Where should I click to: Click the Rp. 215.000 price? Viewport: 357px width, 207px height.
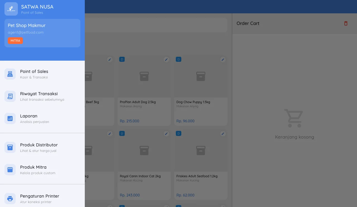click(x=129, y=121)
